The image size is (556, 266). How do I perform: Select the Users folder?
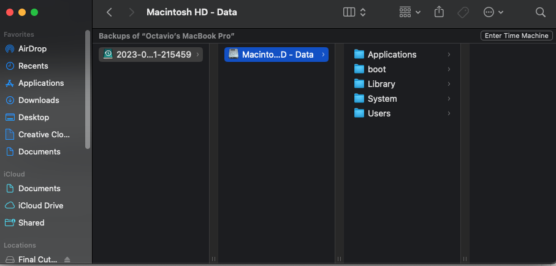pos(379,113)
